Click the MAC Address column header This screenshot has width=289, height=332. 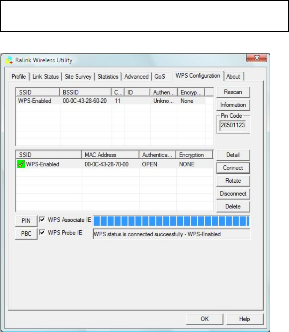[110, 155]
